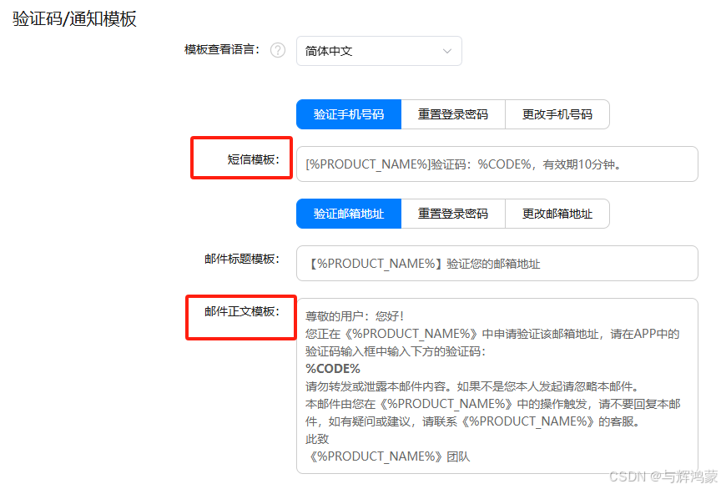This screenshot has height=489, width=721.
Task: Click the 邮件正文模板 text area
Action: tap(497, 386)
